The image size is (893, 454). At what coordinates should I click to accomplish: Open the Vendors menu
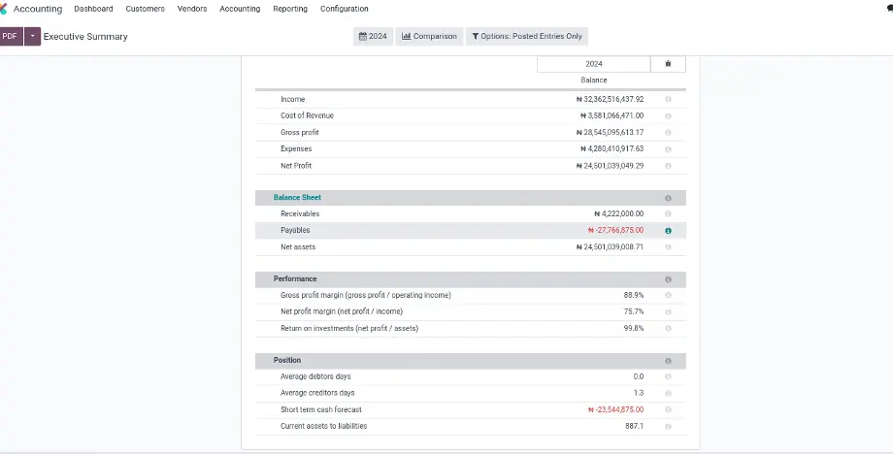(x=192, y=9)
